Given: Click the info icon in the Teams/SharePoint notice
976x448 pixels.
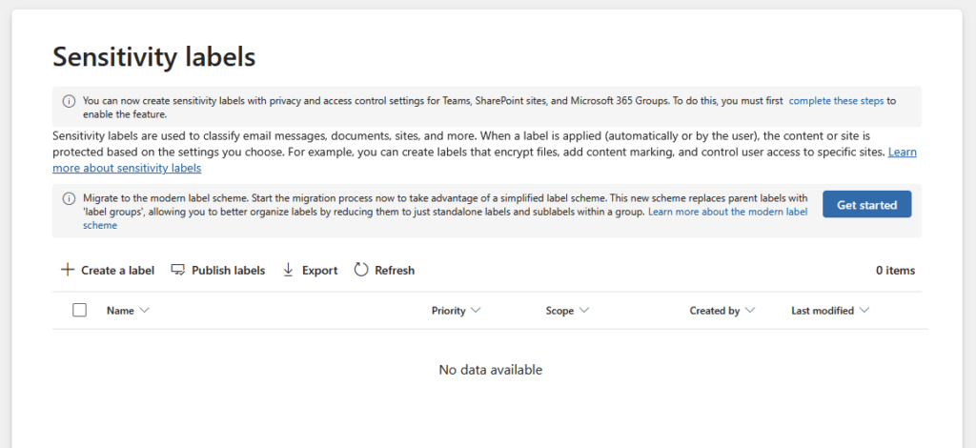Looking at the screenshot, I should click(x=69, y=101).
